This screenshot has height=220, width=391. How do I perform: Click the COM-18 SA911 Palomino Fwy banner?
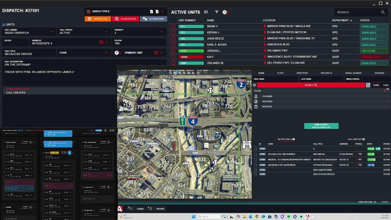click(321, 126)
